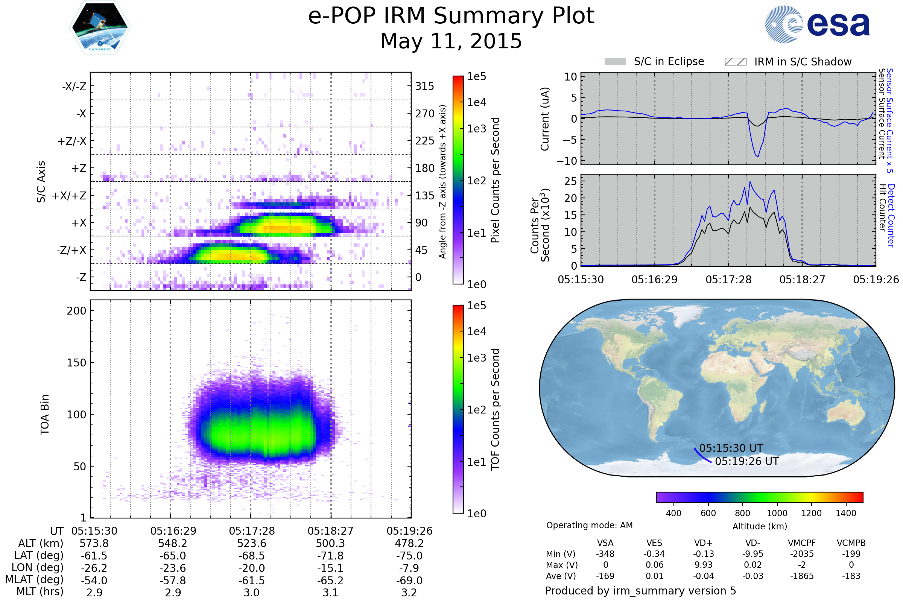Click the Altitude (km) horizontal colorbar

coord(759,497)
